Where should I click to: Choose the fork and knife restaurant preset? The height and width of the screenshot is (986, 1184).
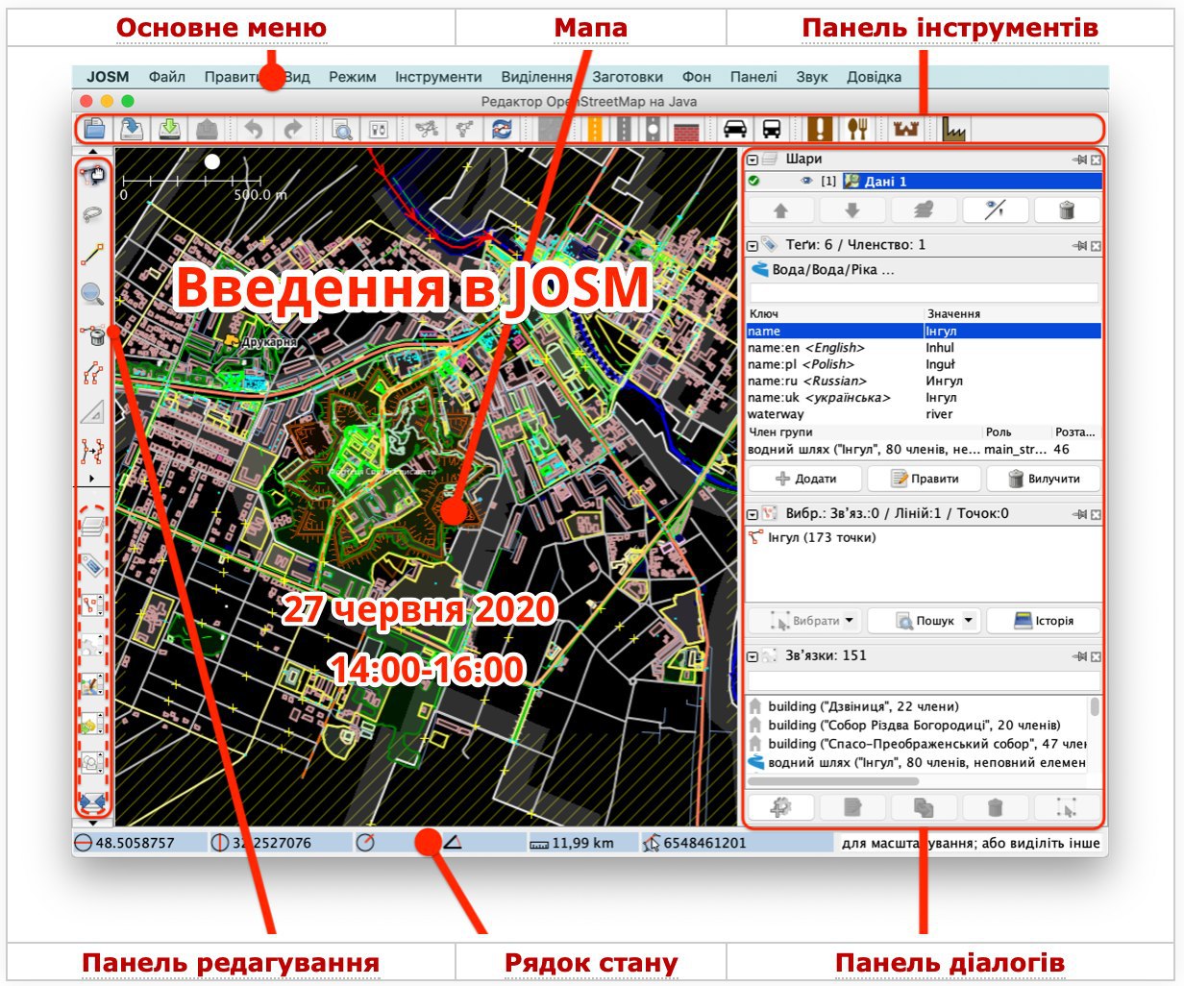(856, 129)
